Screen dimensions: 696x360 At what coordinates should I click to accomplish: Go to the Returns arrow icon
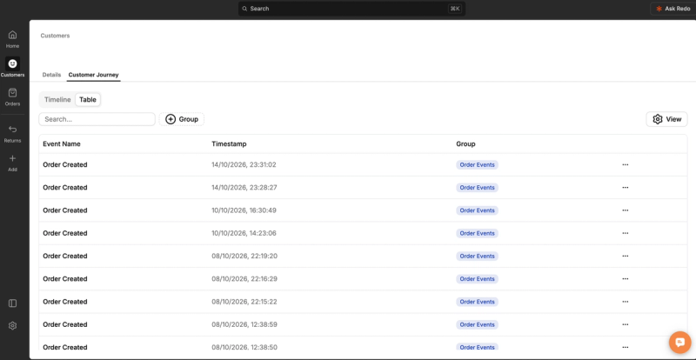click(x=12, y=130)
